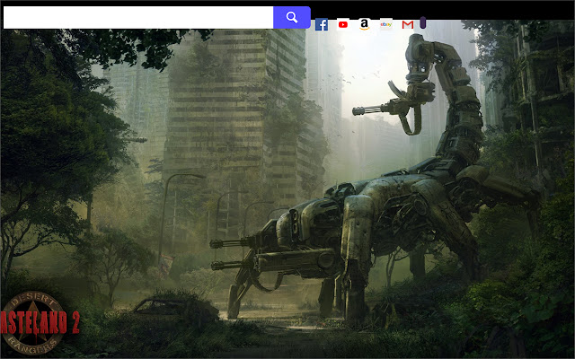Open the Gmail shortcut icon
The image size is (575, 359).
click(x=407, y=24)
